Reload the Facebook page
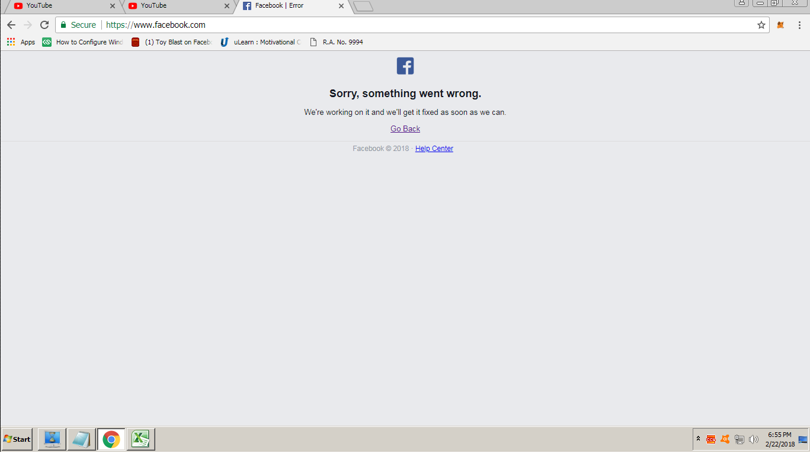 pyautogui.click(x=44, y=25)
